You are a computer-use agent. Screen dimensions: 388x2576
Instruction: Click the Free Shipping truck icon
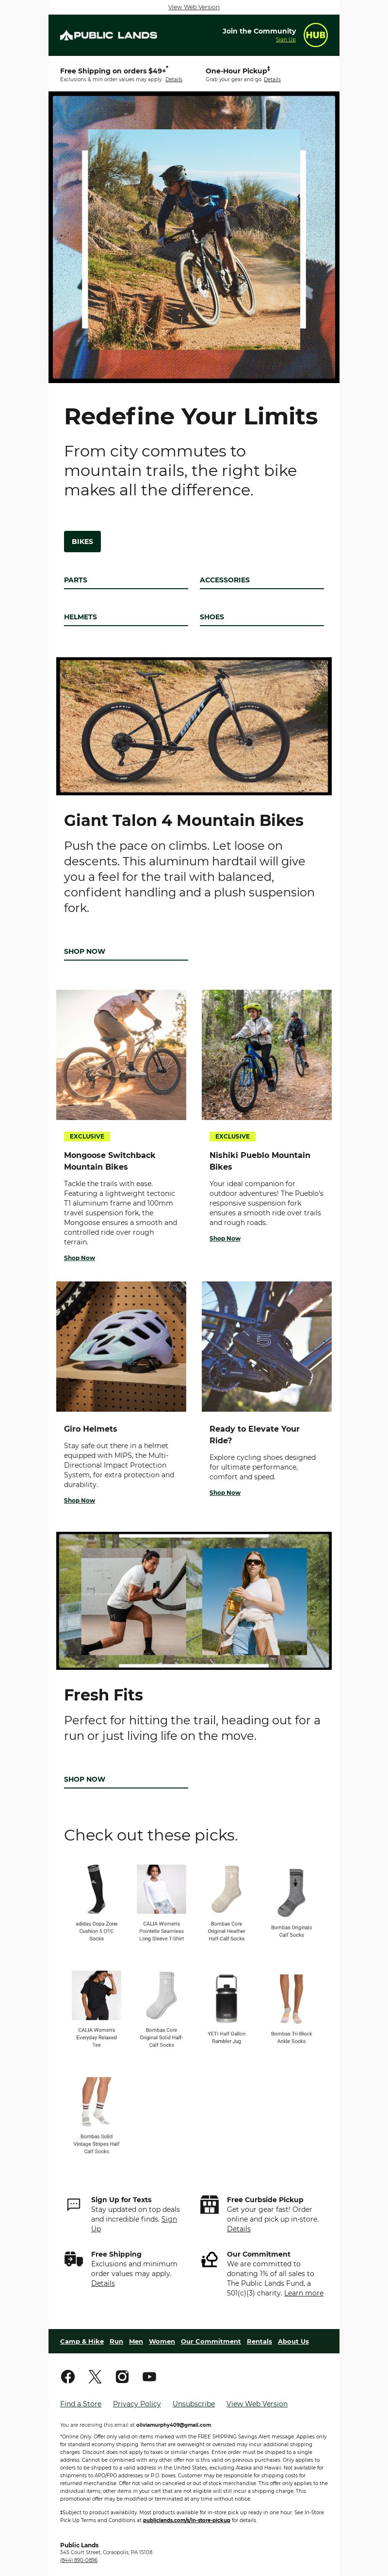pyautogui.click(x=73, y=2260)
